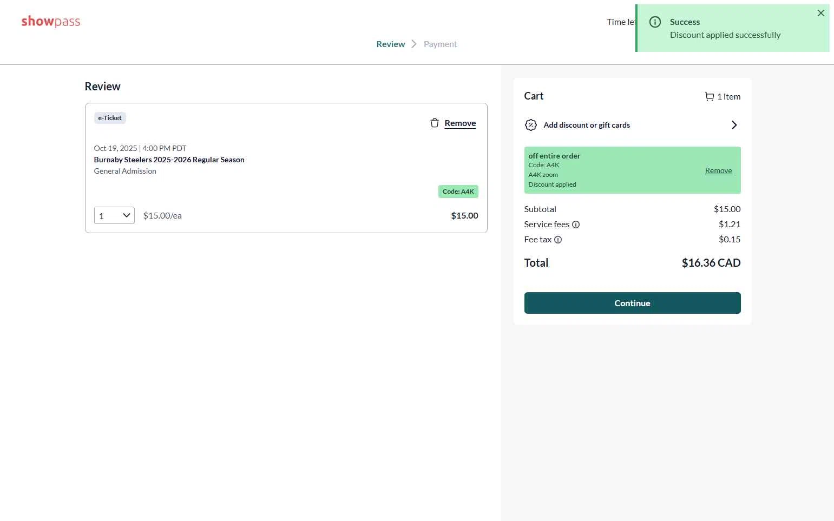Click the Review page heading

[103, 87]
